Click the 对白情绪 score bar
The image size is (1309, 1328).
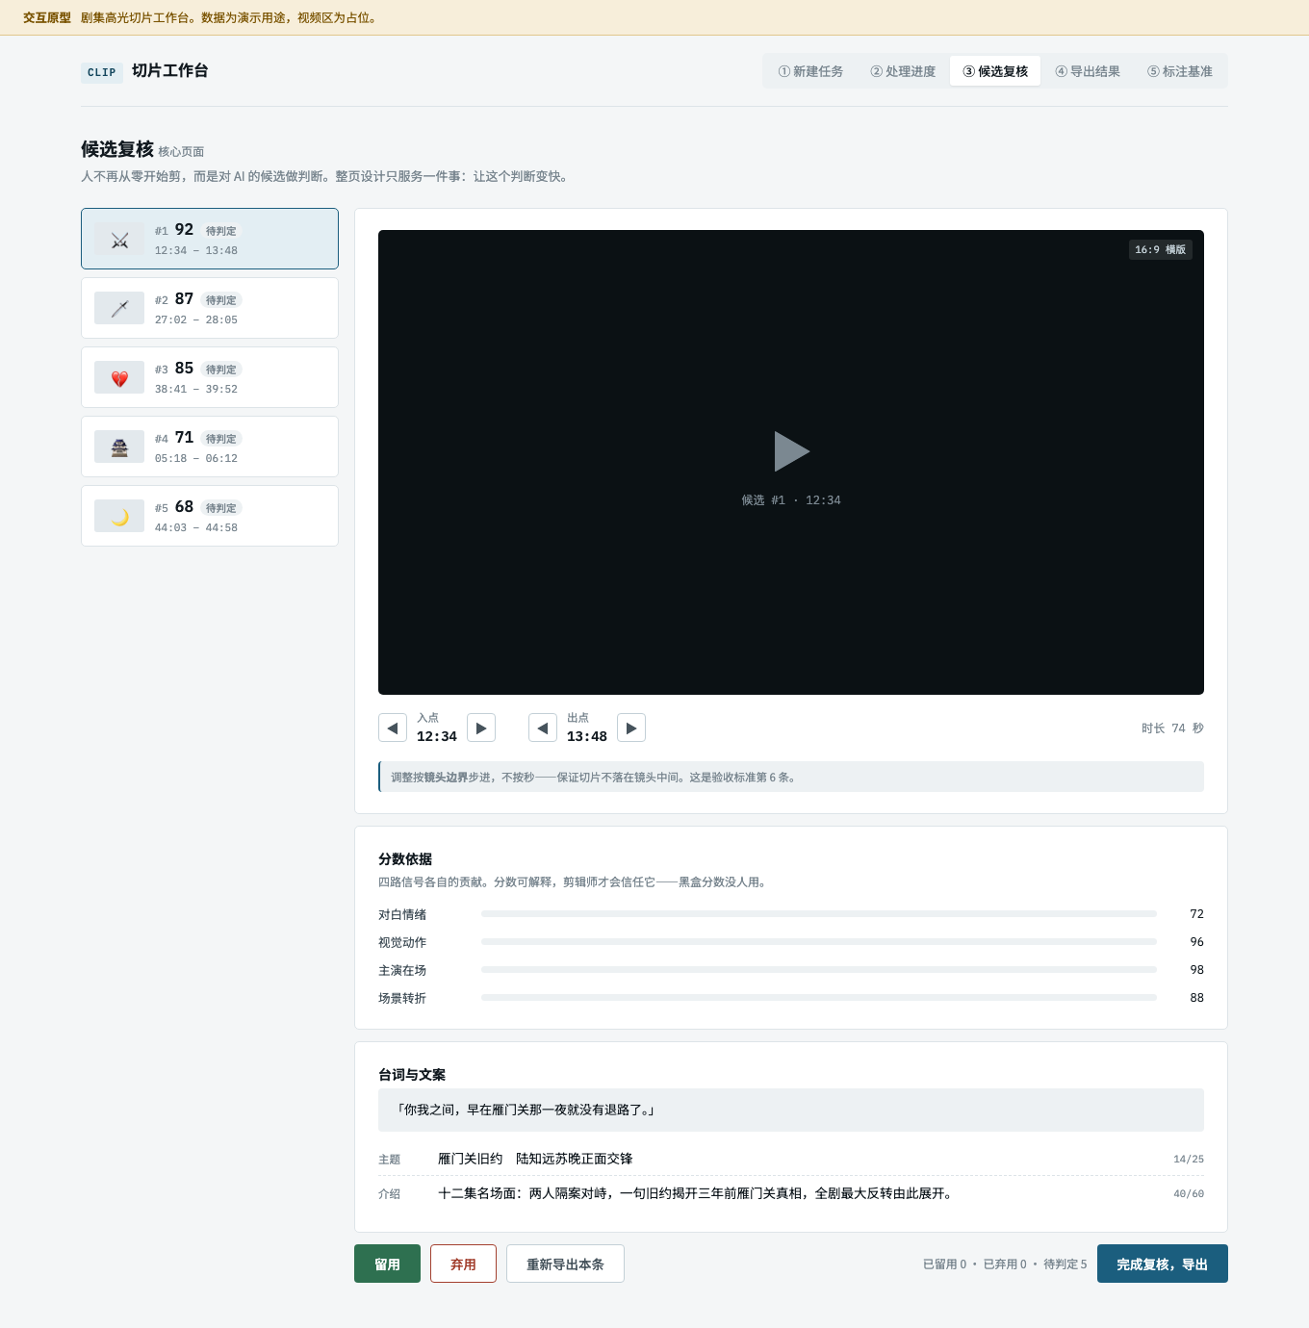click(819, 914)
